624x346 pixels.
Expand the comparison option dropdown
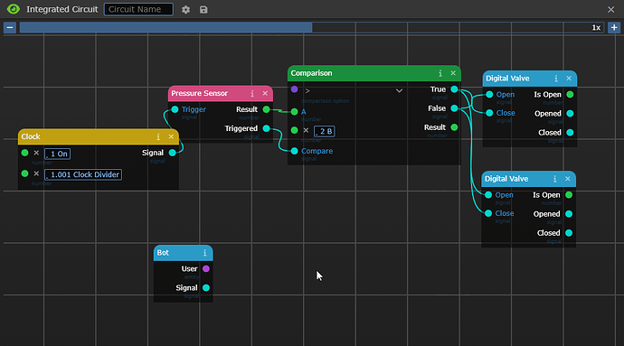tap(399, 91)
